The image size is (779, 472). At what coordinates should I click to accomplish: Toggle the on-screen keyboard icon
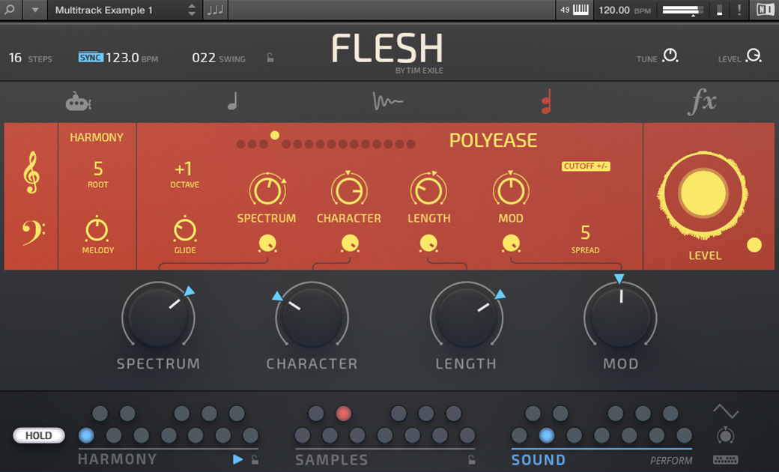(x=581, y=10)
